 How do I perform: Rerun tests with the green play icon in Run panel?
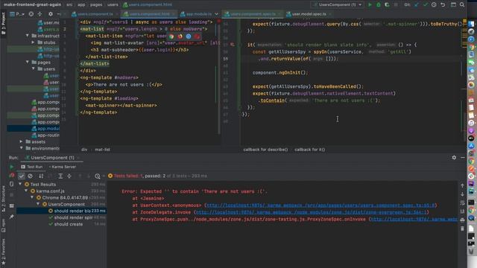coord(12,167)
